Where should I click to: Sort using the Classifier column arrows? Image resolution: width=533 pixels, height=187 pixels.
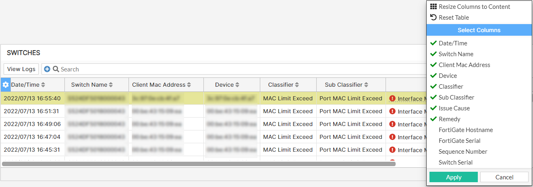(x=297, y=85)
